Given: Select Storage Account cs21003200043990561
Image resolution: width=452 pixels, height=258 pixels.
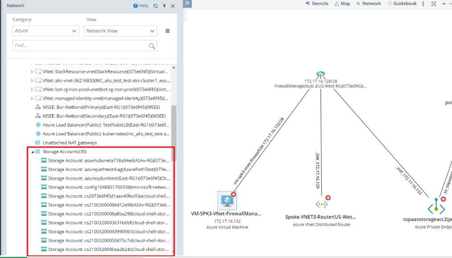Looking at the screenshot, I should click(108, 232).
